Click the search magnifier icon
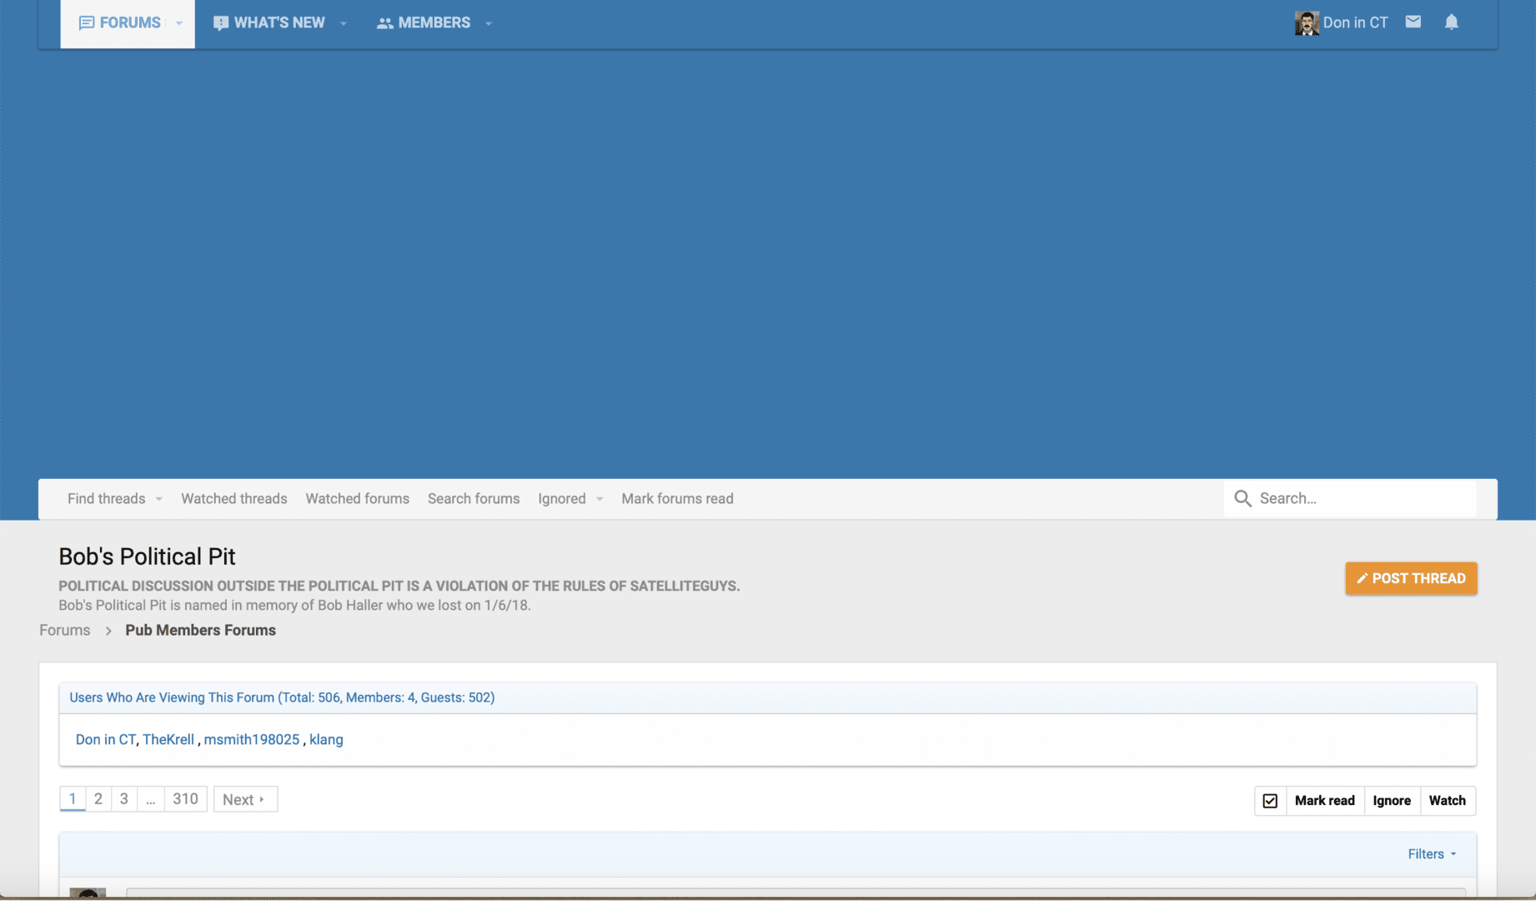Screen dimensions: 1536x901 click(1242, 498)
